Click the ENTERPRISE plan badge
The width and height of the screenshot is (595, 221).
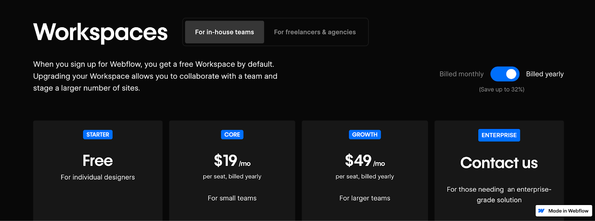(499, 135)
